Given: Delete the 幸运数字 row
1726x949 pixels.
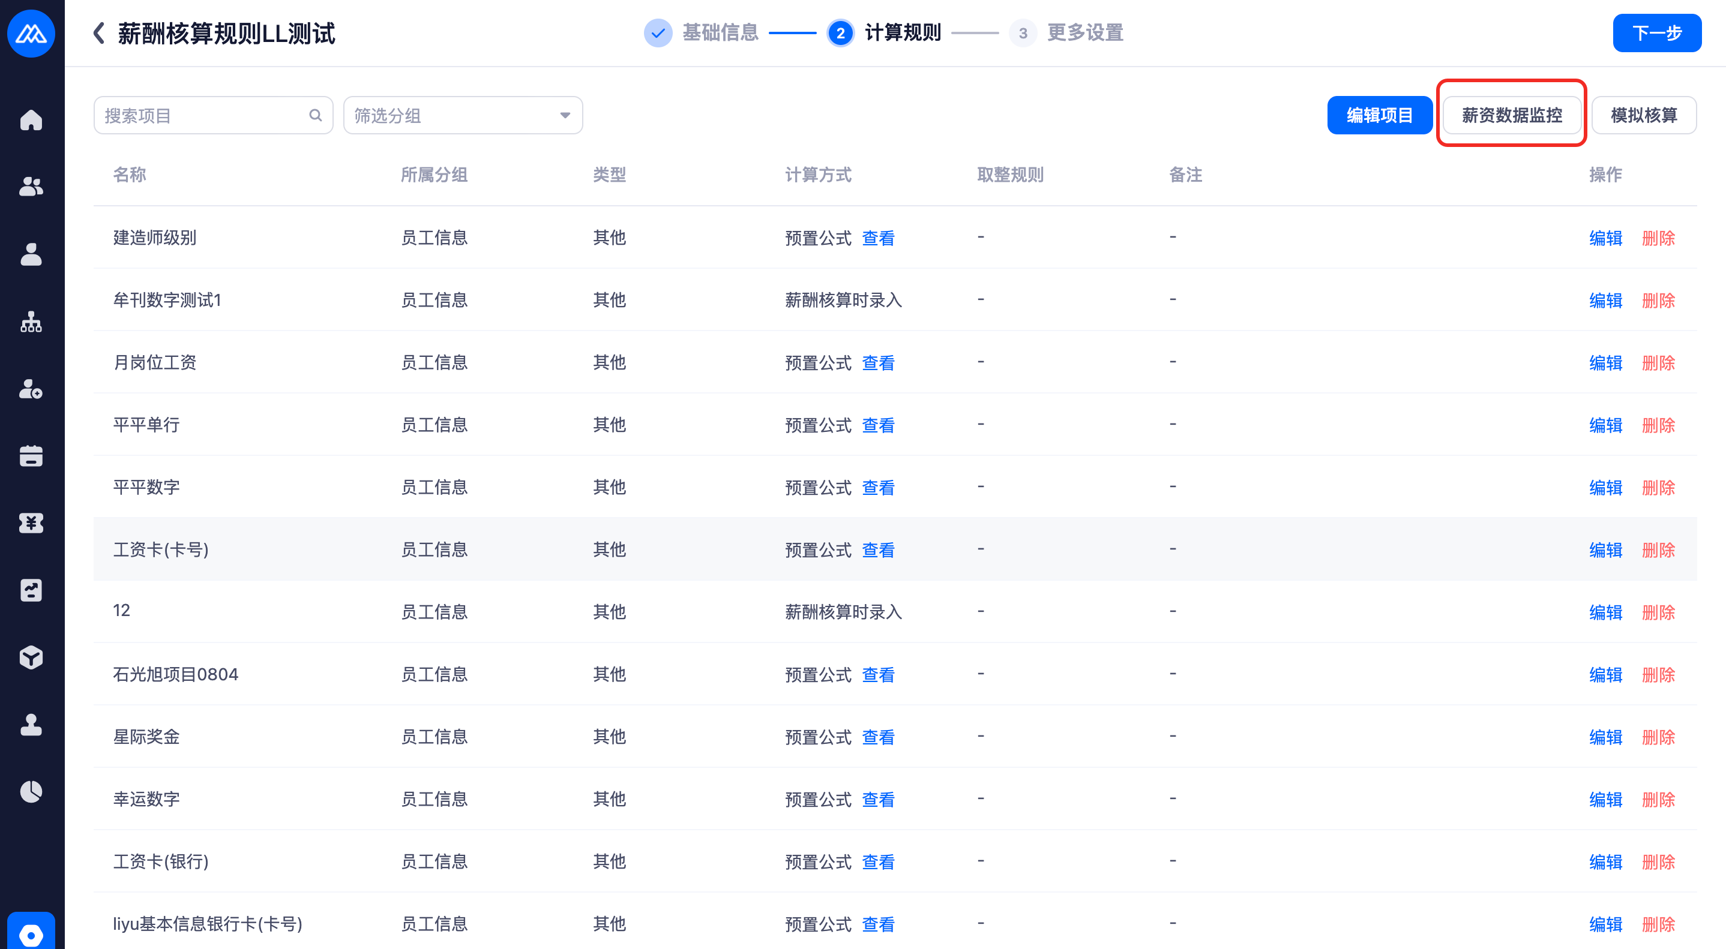Looking at the screenshot, I should 1658,799.
